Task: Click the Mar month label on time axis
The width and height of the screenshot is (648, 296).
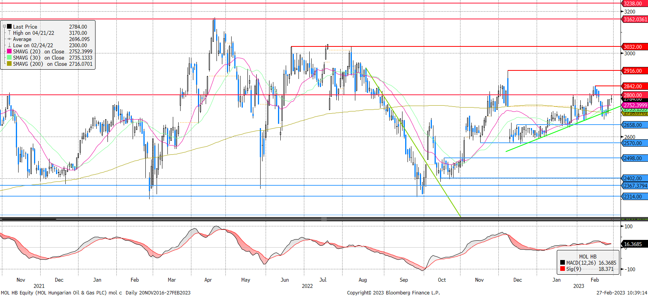Action: point(172,280)
